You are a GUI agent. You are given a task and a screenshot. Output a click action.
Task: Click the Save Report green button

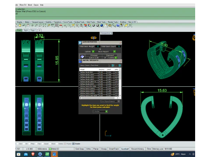pos(115,51)
